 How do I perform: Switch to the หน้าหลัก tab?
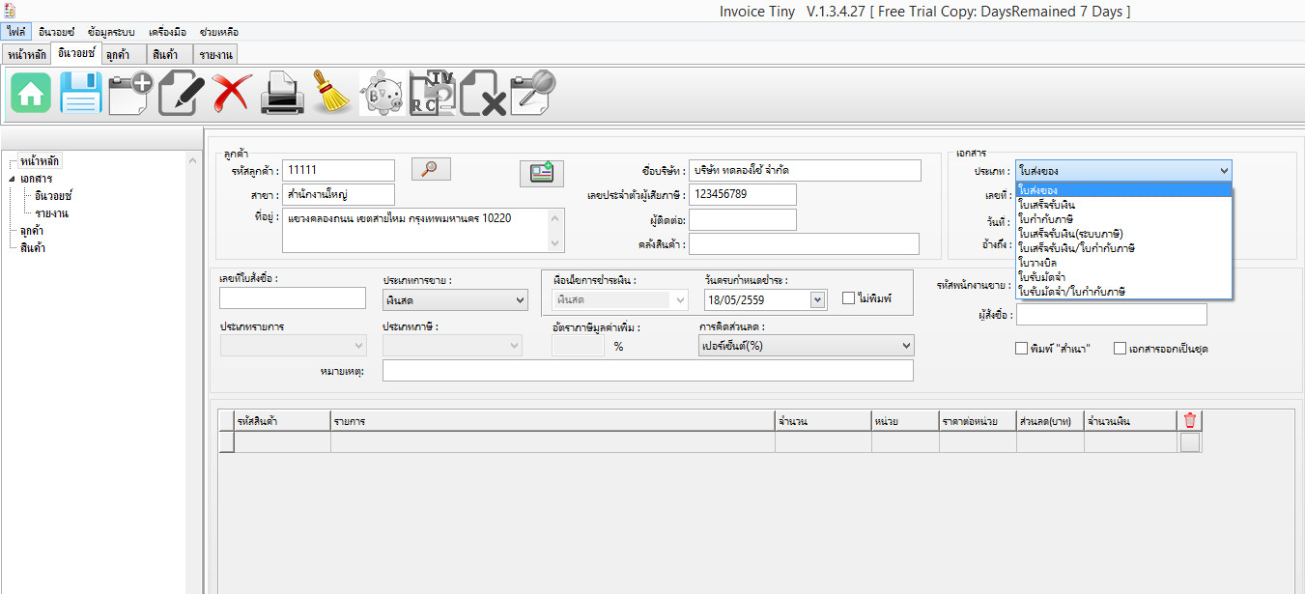click(26, 54)
